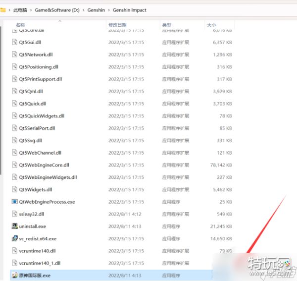Select file name Qt5Qml.dll
The height and width of the screenshot is (281, 297).
click(x=31, y=91)
